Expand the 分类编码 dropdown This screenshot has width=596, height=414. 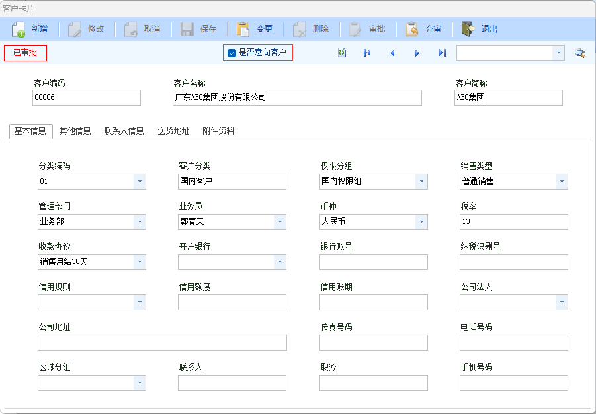pos(140,182)
